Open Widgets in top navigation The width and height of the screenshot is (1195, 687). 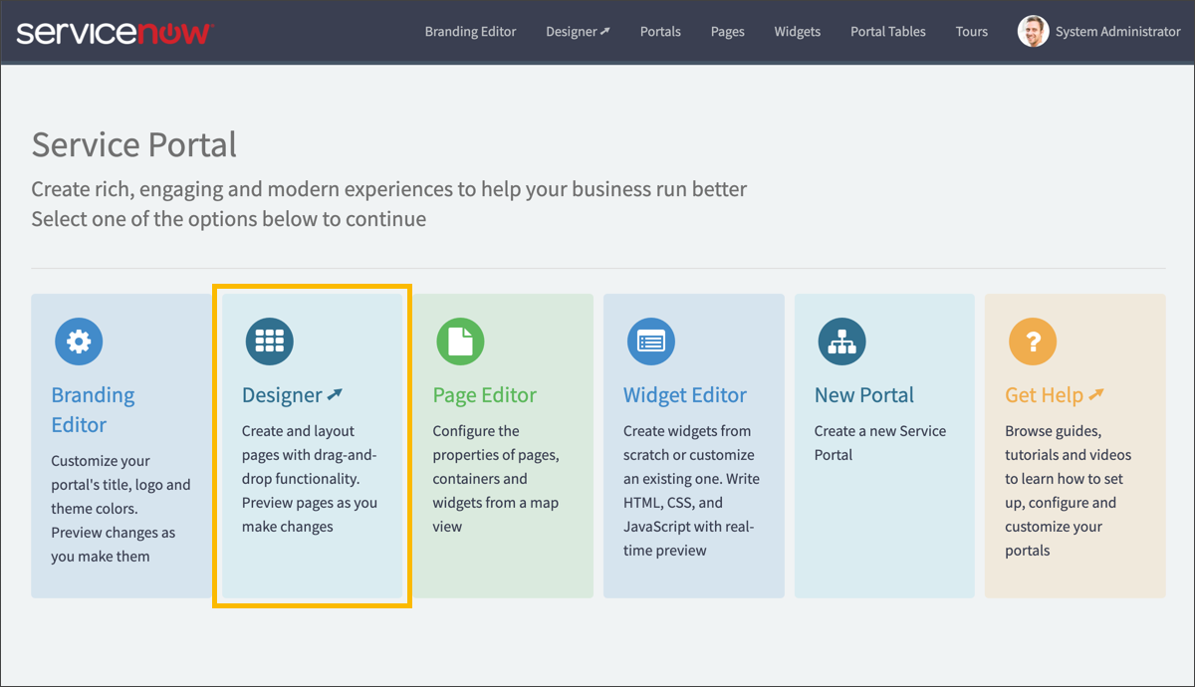(798, 32)
